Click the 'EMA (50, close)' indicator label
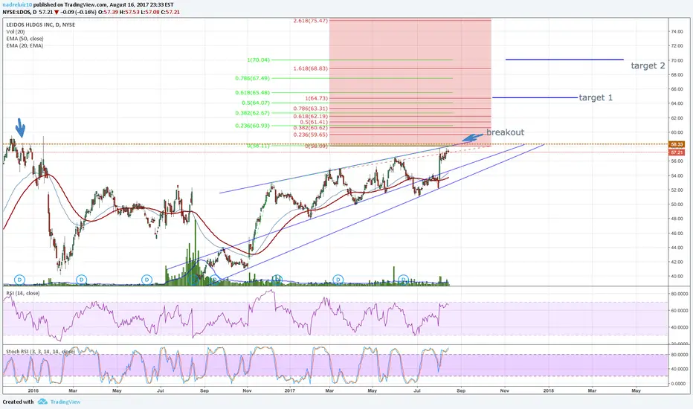Image resolution: width=693 pixels, height=409 pixels. tap(25, 39)
